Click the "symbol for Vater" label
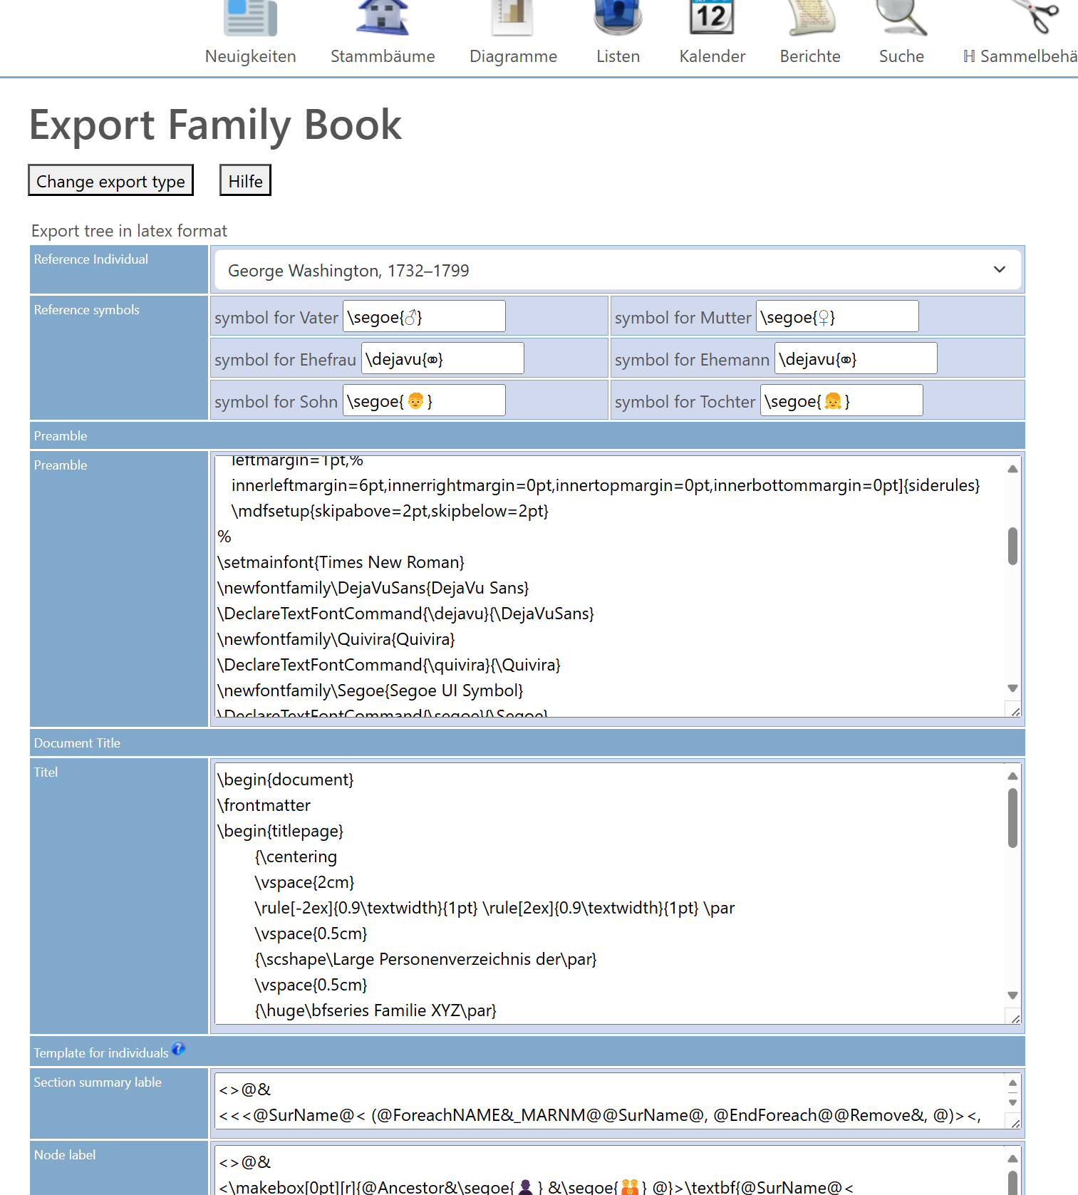The height and width of the screenshot is (1195, 1078). point(276,318)
